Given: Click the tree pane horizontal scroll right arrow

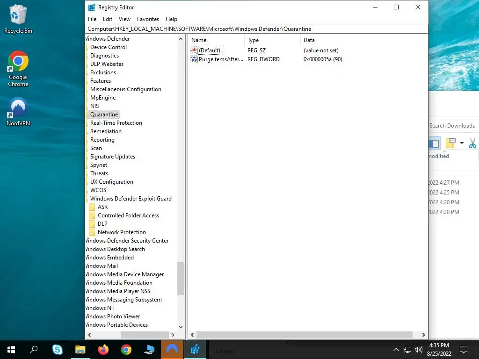Looking at the screenshot, I should tap(173, 335).
